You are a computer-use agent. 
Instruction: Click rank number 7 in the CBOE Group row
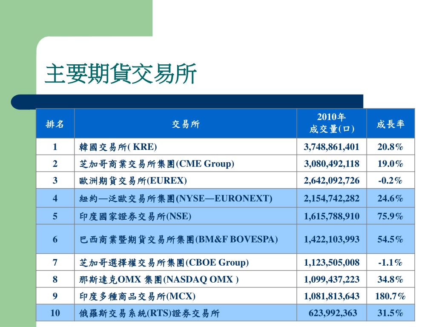tap(55, 262)
